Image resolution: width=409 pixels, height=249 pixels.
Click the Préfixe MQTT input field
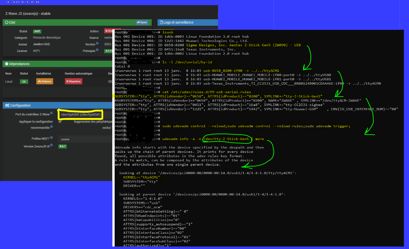coord(85,139)
